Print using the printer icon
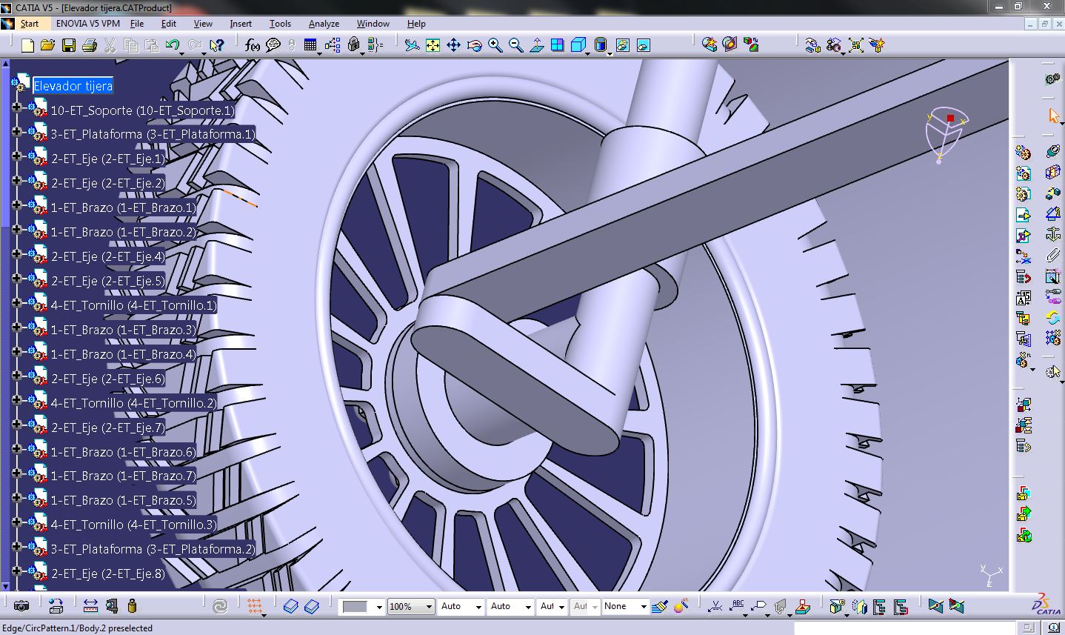 click(x=90, y=45)
